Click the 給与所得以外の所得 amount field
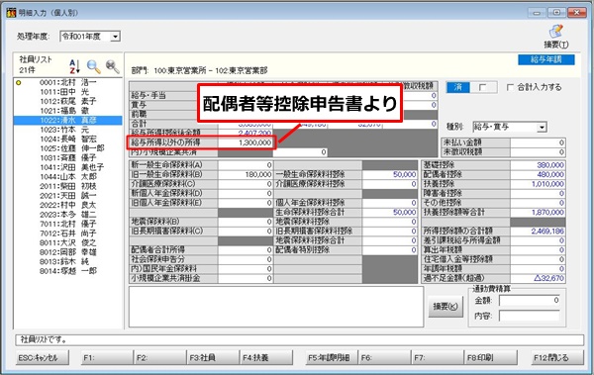This screenshot has width=594, height=375. point(246,142)
